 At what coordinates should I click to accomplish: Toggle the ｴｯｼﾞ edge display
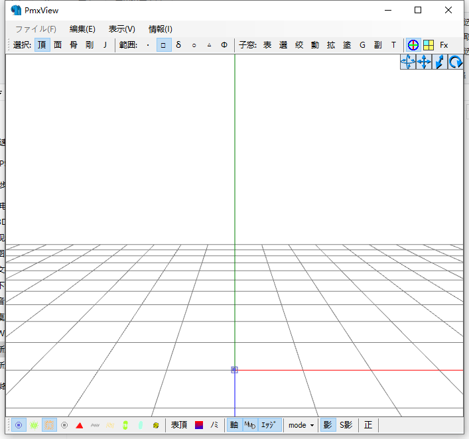[269, 425]
